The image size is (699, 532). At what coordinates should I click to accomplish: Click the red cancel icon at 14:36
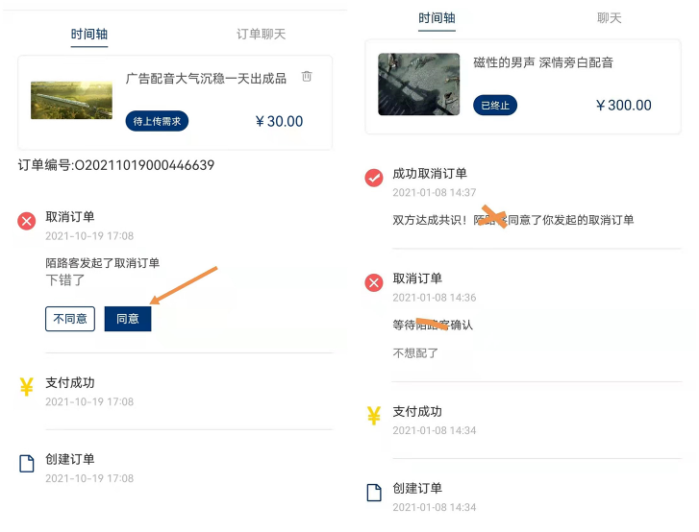pyautogui.click(x=374, y=282)
